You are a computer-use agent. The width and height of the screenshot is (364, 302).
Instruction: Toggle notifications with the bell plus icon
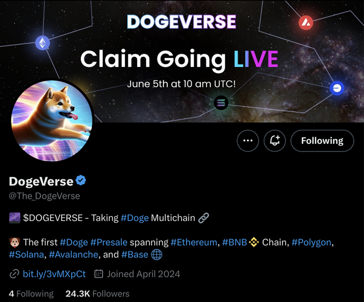click(x=275, y=141)
